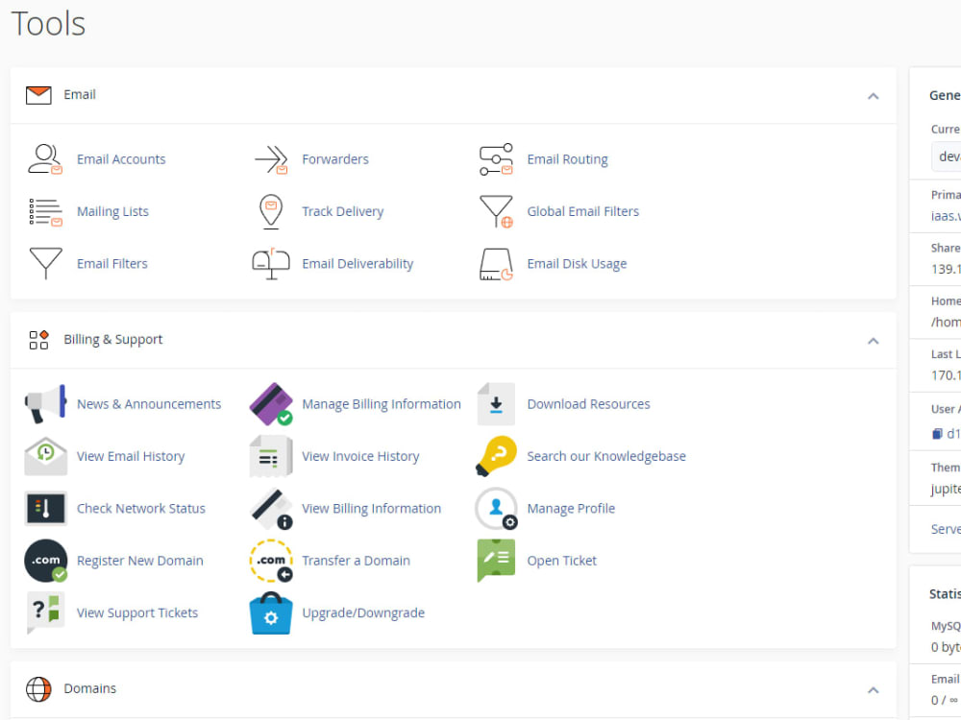Collapse the Billing & Support section chevron
The height and width of the screenshot is (720, 961).
(x=874, y=341)
